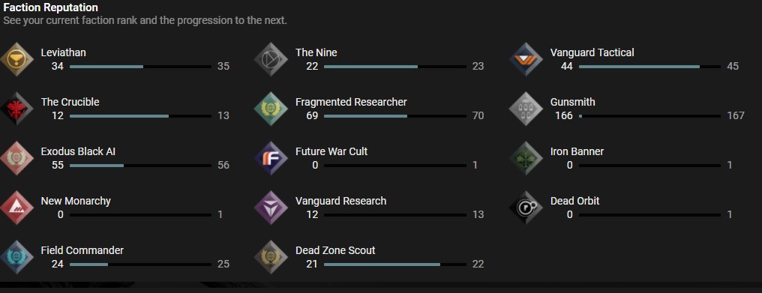This screenshot has width=762, height=293.
Task: Click the Leviathan faction emblem icon
Action: tap(16, 59)
